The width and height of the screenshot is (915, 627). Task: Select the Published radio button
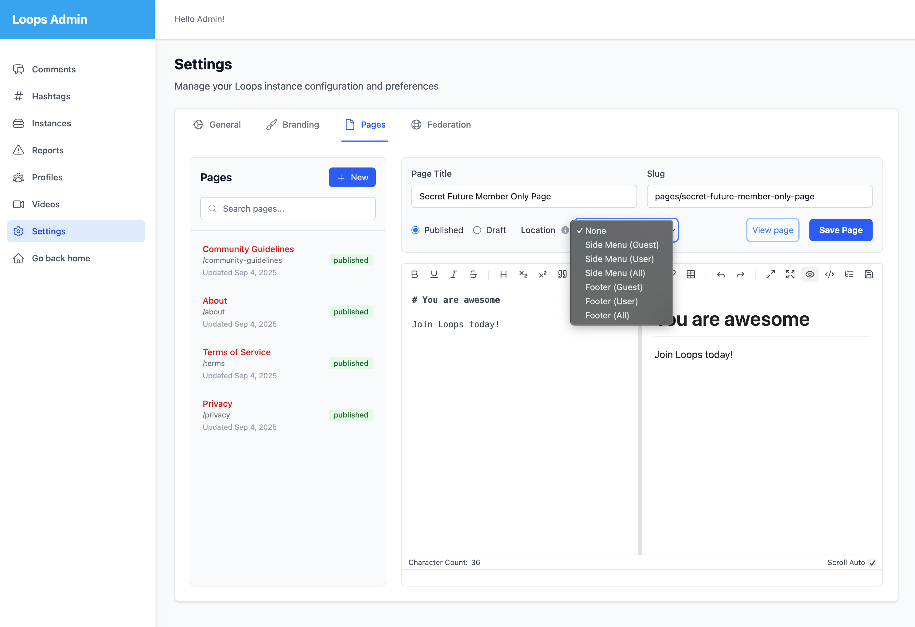point(415,230)
